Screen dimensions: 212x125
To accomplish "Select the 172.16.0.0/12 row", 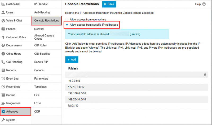I will coord(136,87).
